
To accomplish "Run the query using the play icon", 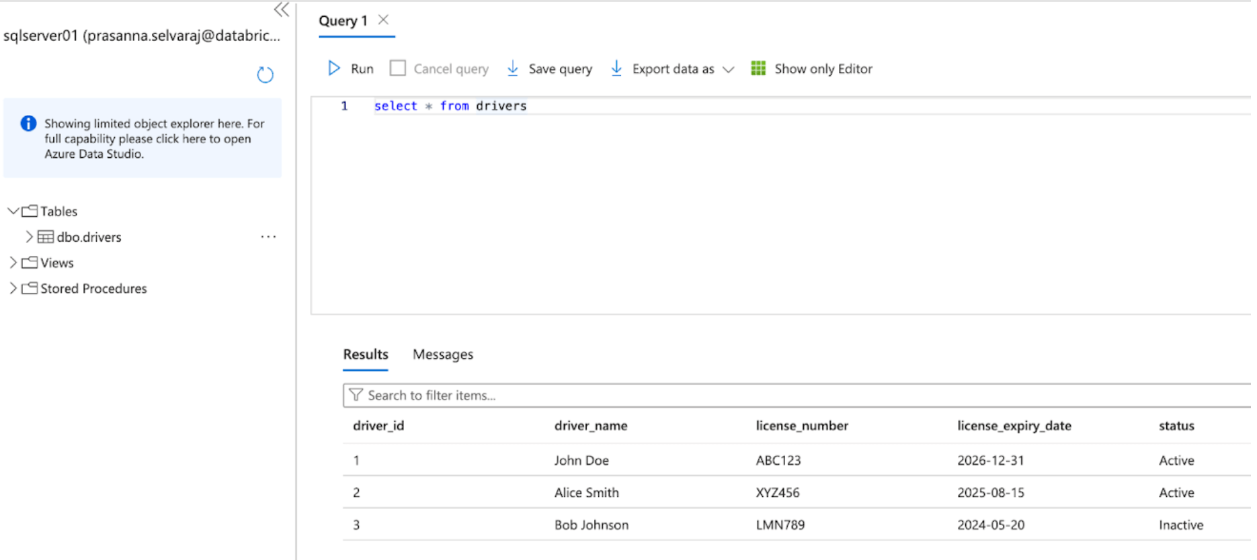I will point(334,68).
